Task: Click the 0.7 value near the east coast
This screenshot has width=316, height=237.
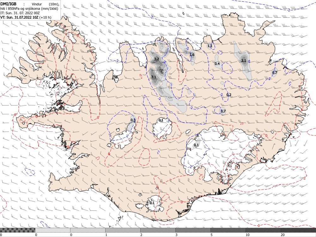Action: [x=275, y=73]
